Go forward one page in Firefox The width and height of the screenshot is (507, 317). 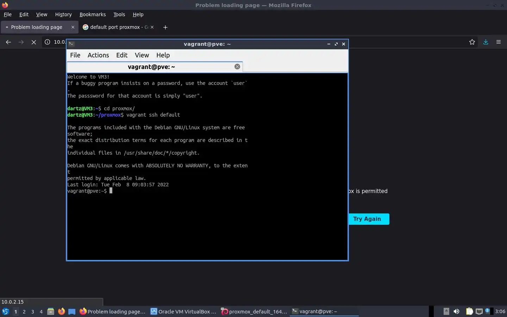(21, 42)
